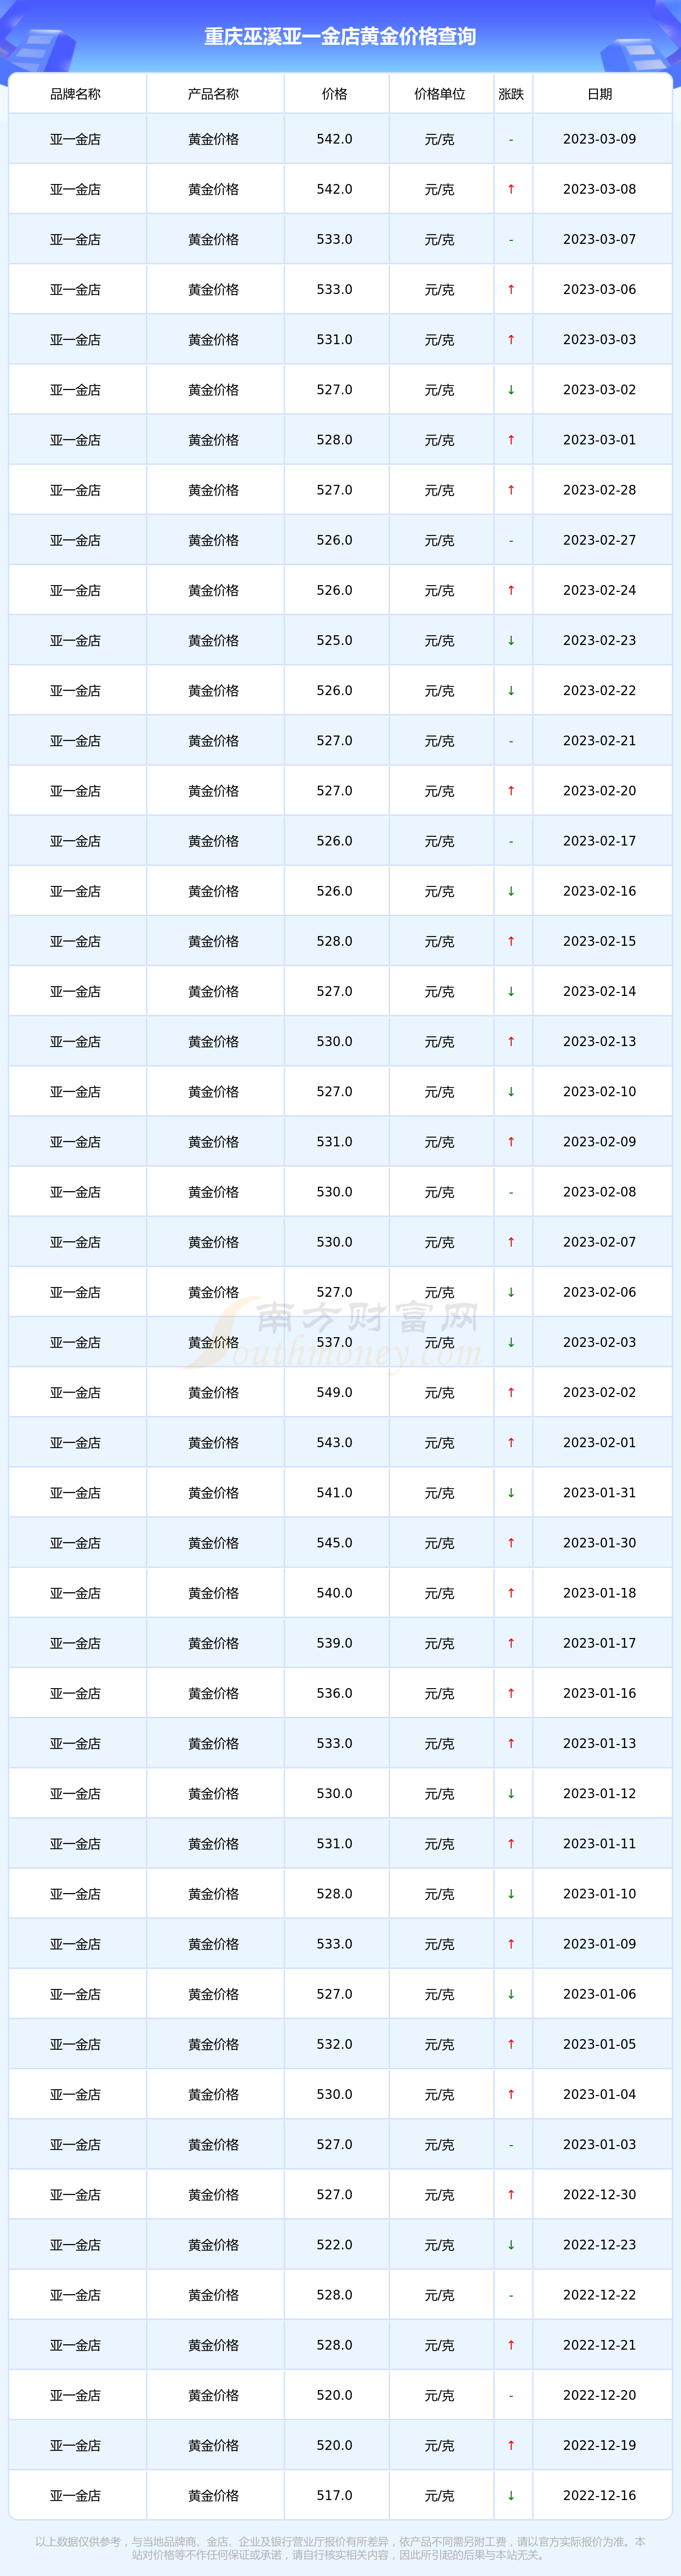Click the price 531.0 in the 2023-02-09 row
Screen dimensions: 681x2576
tap(335, 1142)
